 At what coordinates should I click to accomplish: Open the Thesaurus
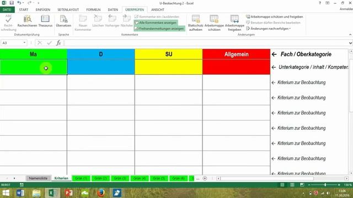coord(45,21)
